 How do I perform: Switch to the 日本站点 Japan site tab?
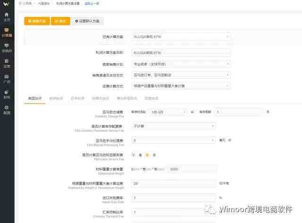(77, 99)
